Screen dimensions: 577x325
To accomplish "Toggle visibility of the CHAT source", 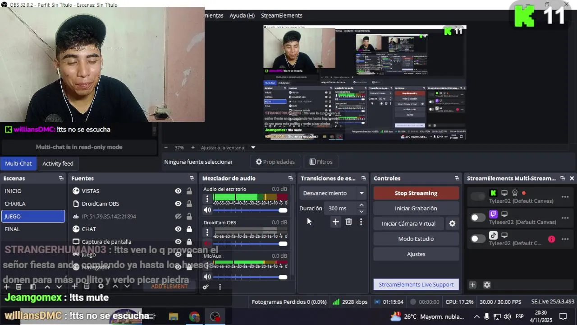I will click(x=178, y=229).
